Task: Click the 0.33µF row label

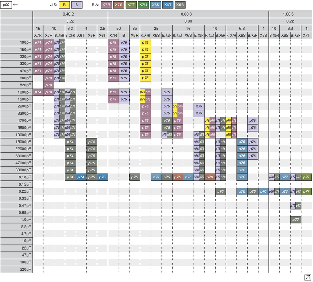Action: pos(16,198)
